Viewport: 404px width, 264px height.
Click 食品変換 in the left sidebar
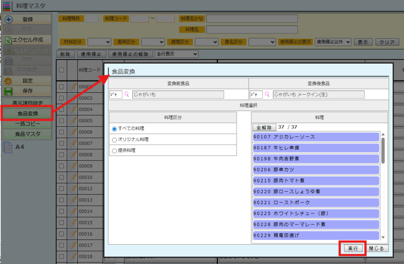tap(28, 114)
